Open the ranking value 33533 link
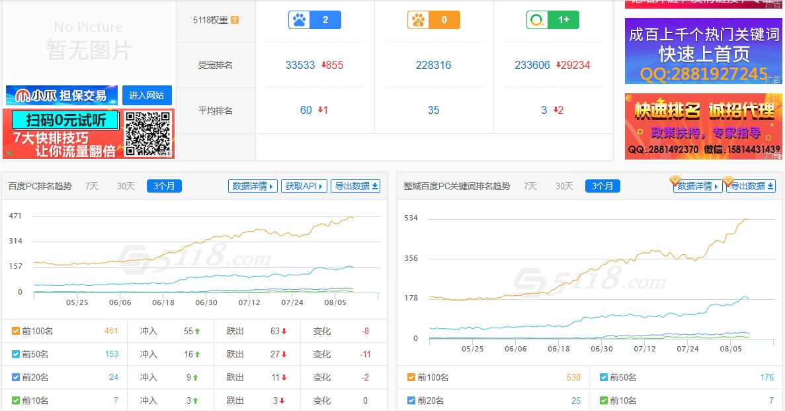Image resolution: width=785 pixels, height=411 pixels. coord(300,65)
